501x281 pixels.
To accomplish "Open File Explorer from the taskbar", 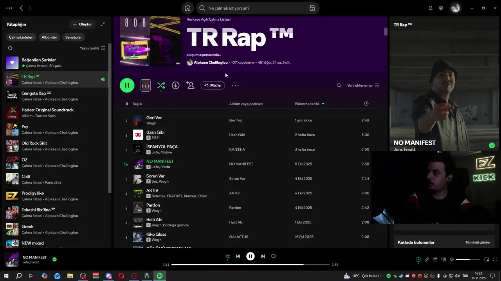I will (x=70, y=276).
